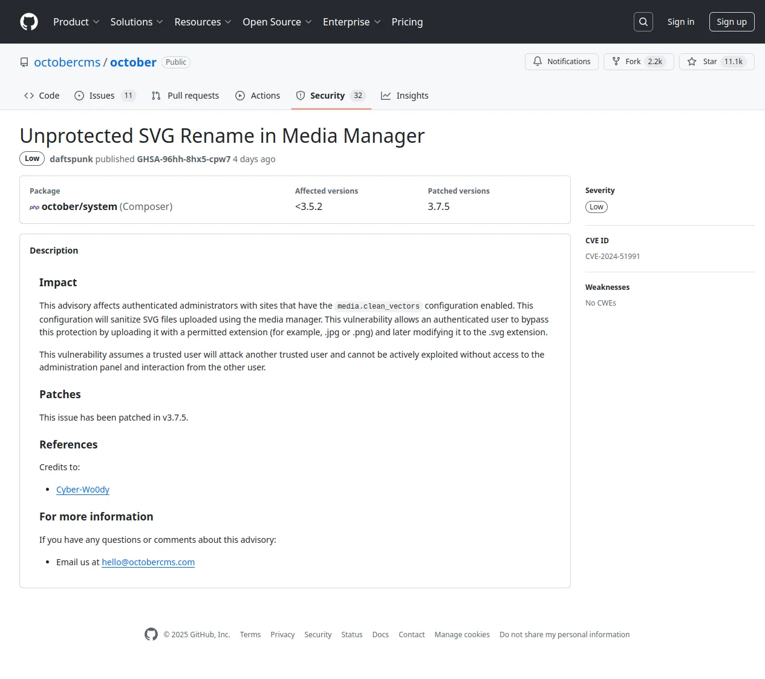Click the Issues count 11 badge
This screenshot has height=679, width=765.
tap(128, 96)
